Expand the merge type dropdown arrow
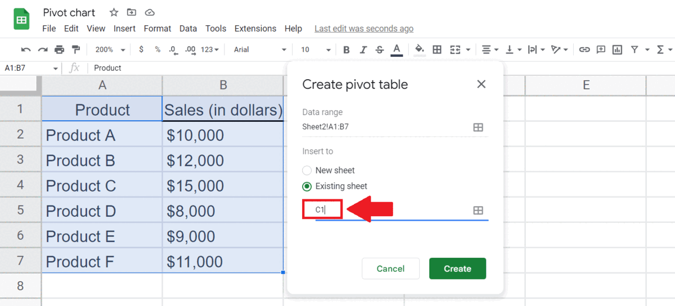 pos(468,49)
